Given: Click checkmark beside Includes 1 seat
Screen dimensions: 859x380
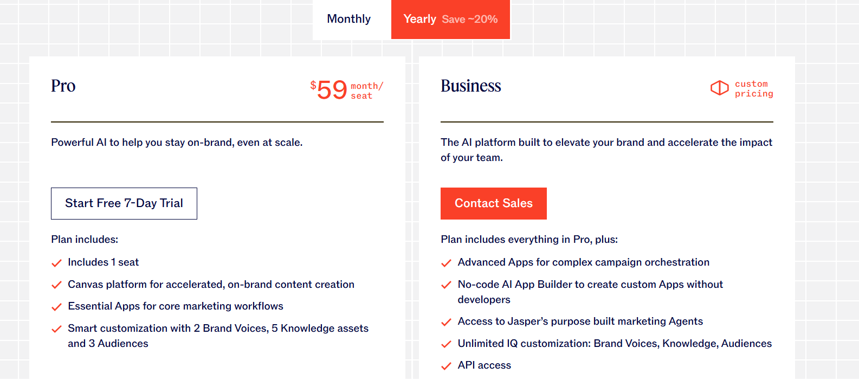Looking at the screenshot, I should 56,263.
